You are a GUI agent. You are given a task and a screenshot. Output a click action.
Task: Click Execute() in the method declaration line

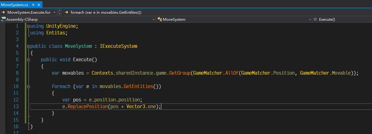(85, 60)
